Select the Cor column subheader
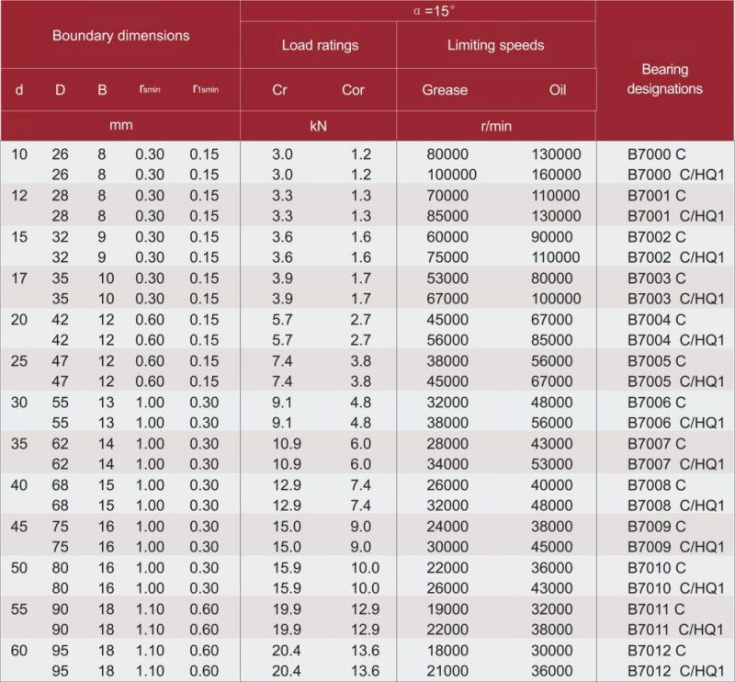735x682 pixels. (353, 90)
